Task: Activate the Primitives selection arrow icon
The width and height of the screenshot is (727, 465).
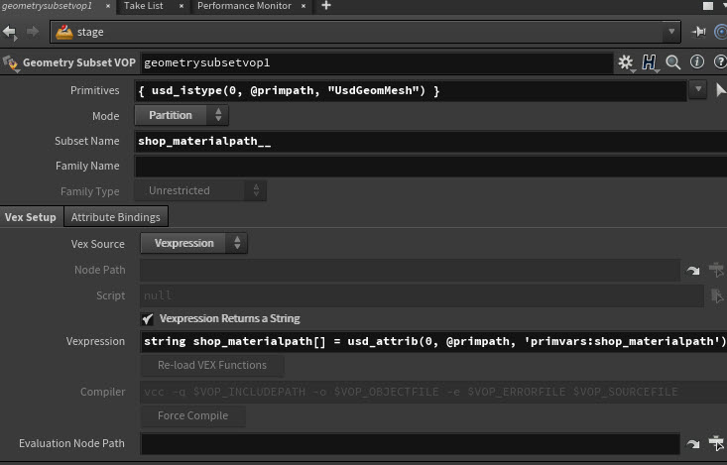Action: pyautogui.click(x=720, y=90)
